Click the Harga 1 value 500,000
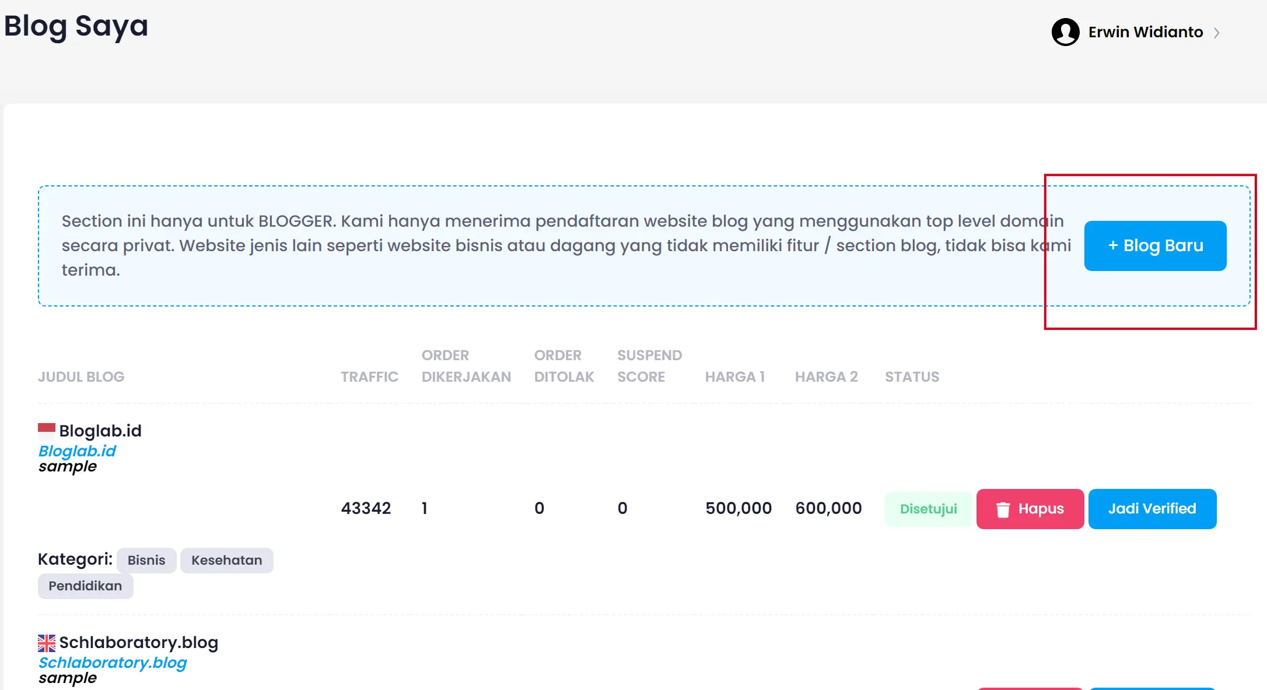Image resolution: width=1267 pixels, height=690 pixels. 738,508
